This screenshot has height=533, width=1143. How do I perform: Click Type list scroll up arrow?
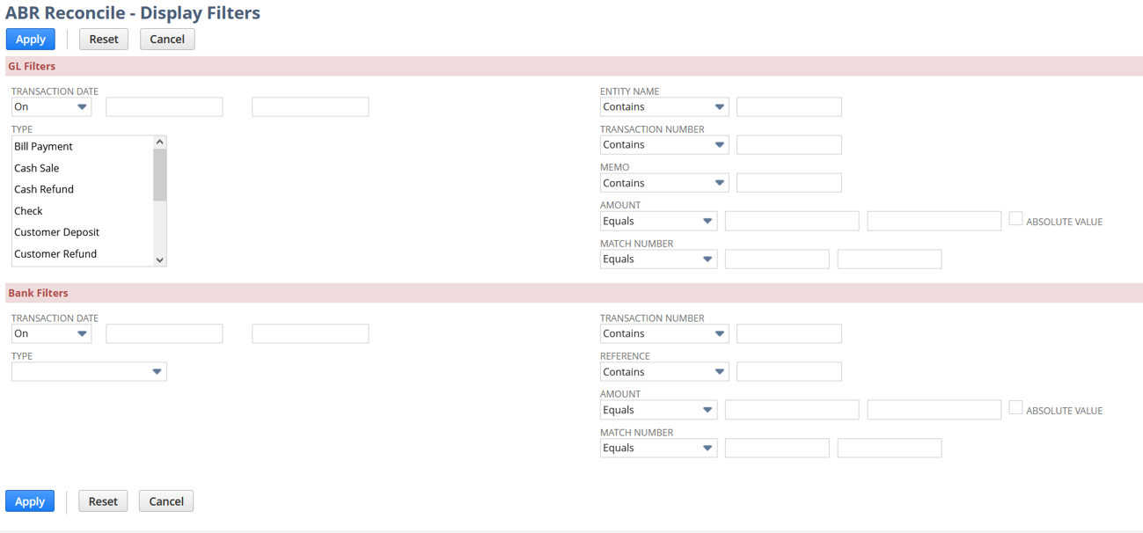[159, 142]
